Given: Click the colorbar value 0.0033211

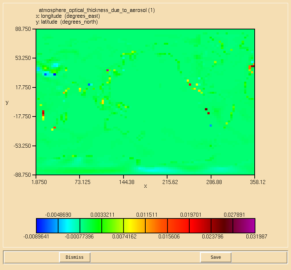Looking at the screenshot, I should pyautogui.click(x=102, y=215).
